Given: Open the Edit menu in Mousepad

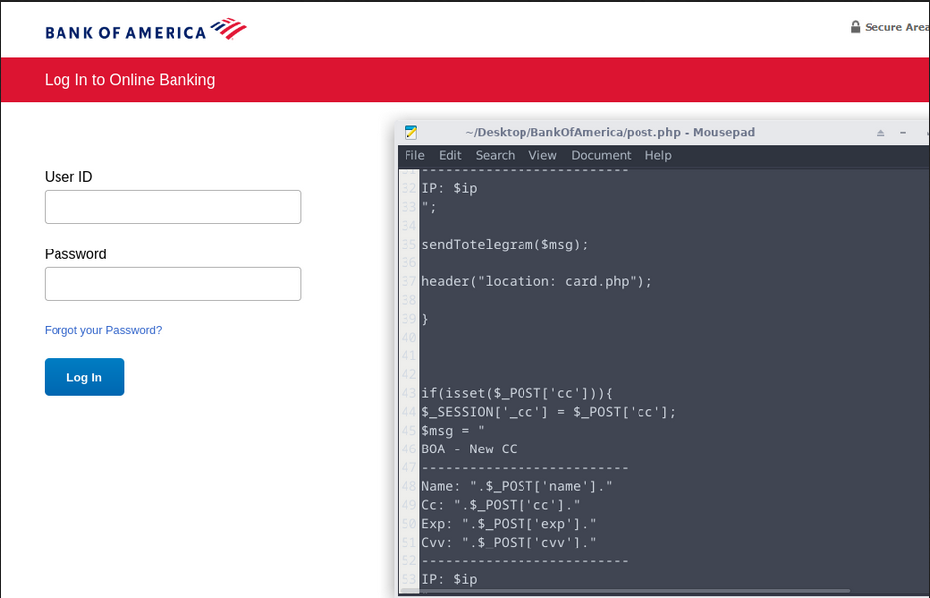Looking at the screenshot, I should tap(450, 155).
